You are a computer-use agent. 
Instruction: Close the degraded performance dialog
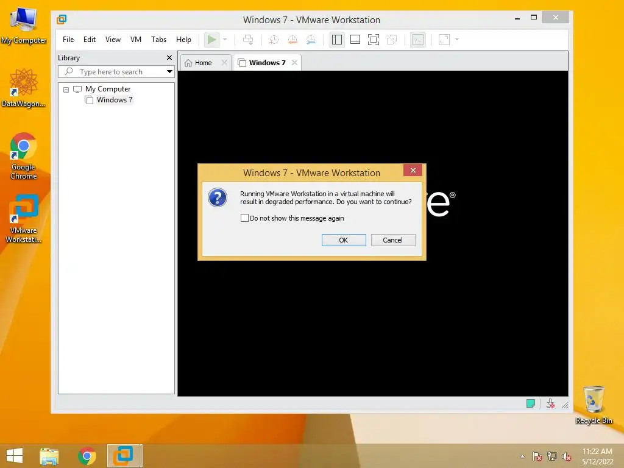pyautogui.click(x=413, y=171)
